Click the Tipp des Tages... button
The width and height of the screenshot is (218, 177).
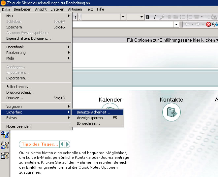(40, 144)
